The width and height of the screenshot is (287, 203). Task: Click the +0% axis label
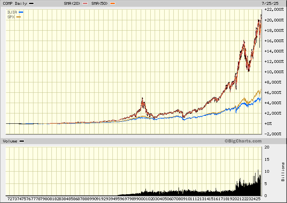(x=268, y=124)
